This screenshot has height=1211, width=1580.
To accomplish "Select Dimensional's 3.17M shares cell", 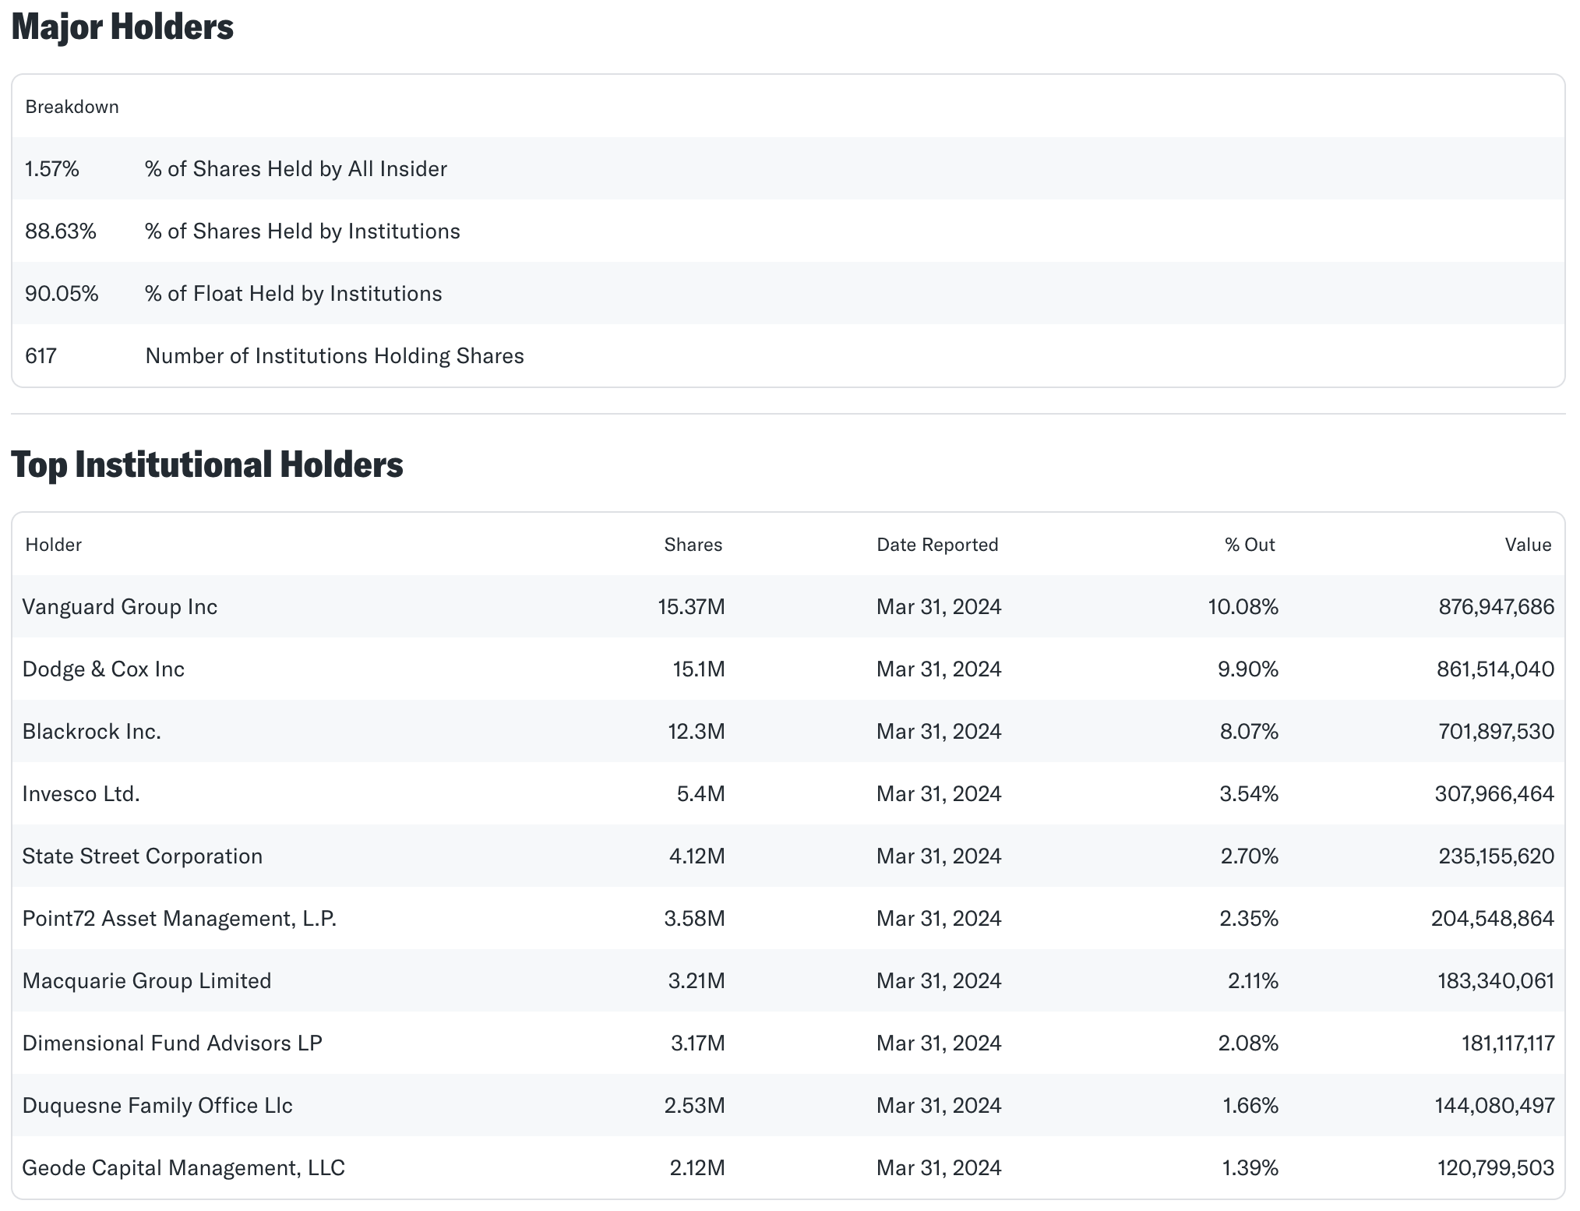I will (698, 1043).
